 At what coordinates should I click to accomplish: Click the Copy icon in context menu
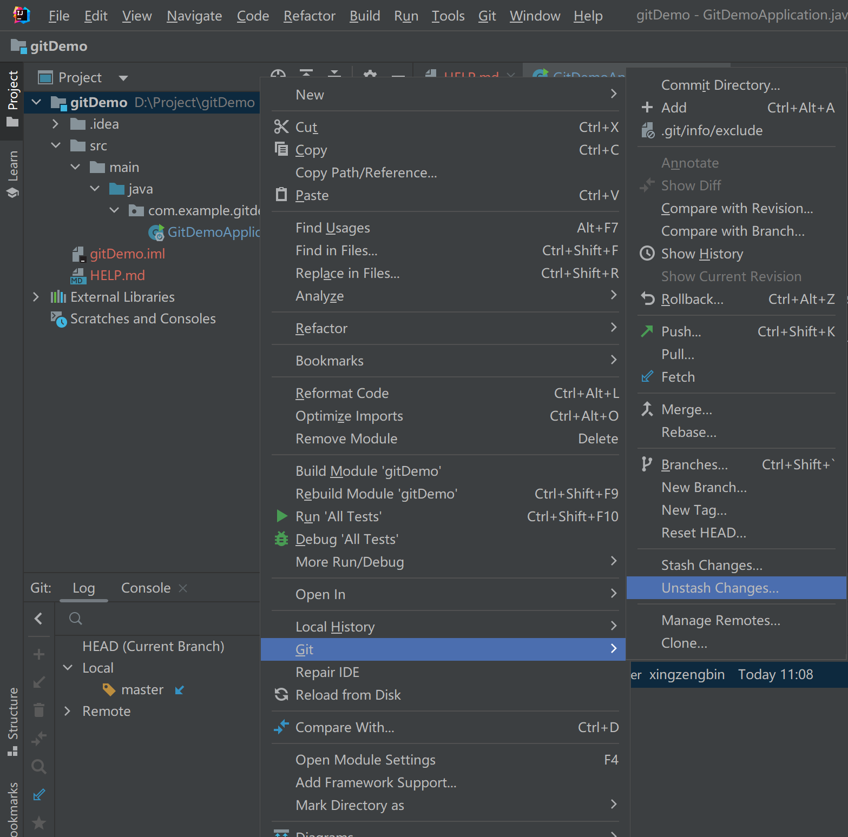click(x=281, y=149)
